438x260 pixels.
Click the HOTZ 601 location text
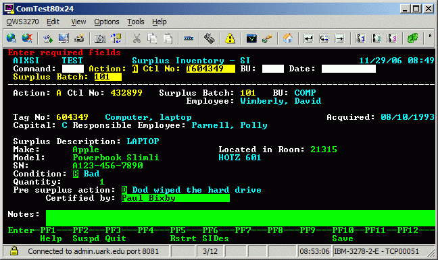coord(240,158)
